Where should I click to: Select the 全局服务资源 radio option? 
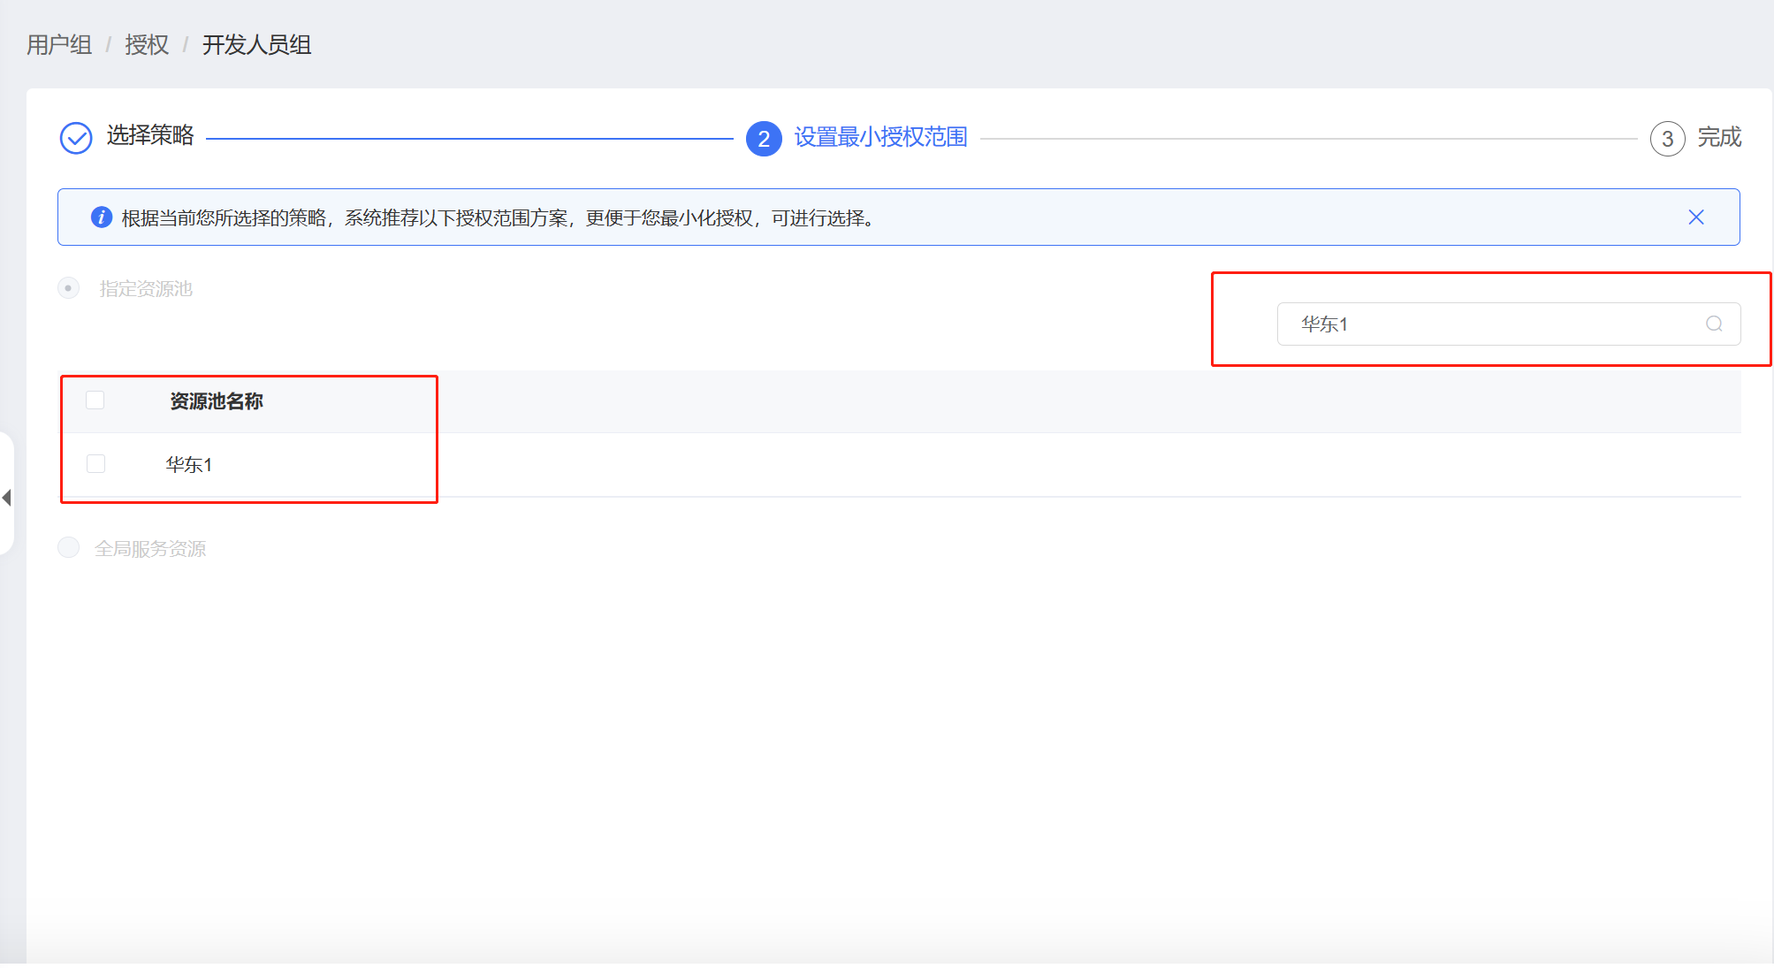pos(68,548)
